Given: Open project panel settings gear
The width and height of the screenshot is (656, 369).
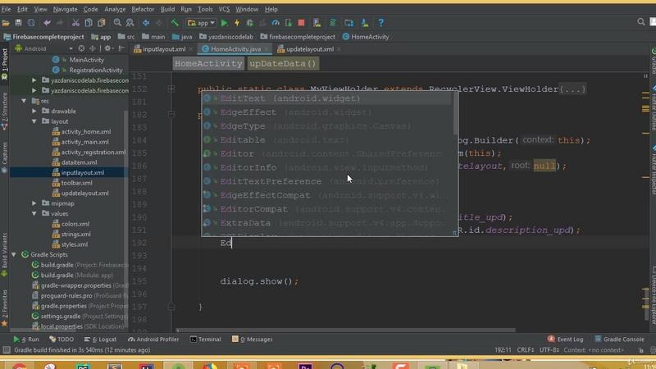Looking at the screenshot, I should (x=108, y=48).
